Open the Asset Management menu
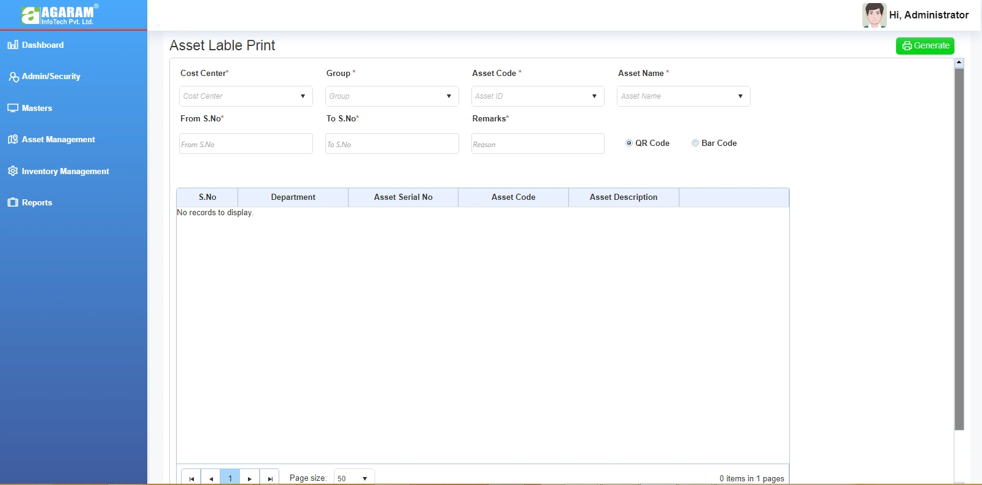The height and width of the screenshot is (485, 982). (58, 140)
